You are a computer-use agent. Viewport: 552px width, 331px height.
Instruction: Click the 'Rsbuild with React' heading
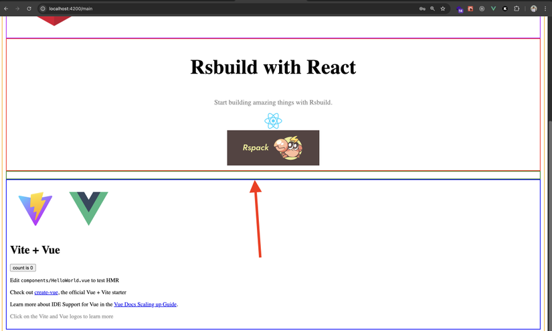[x=273, y=67]
